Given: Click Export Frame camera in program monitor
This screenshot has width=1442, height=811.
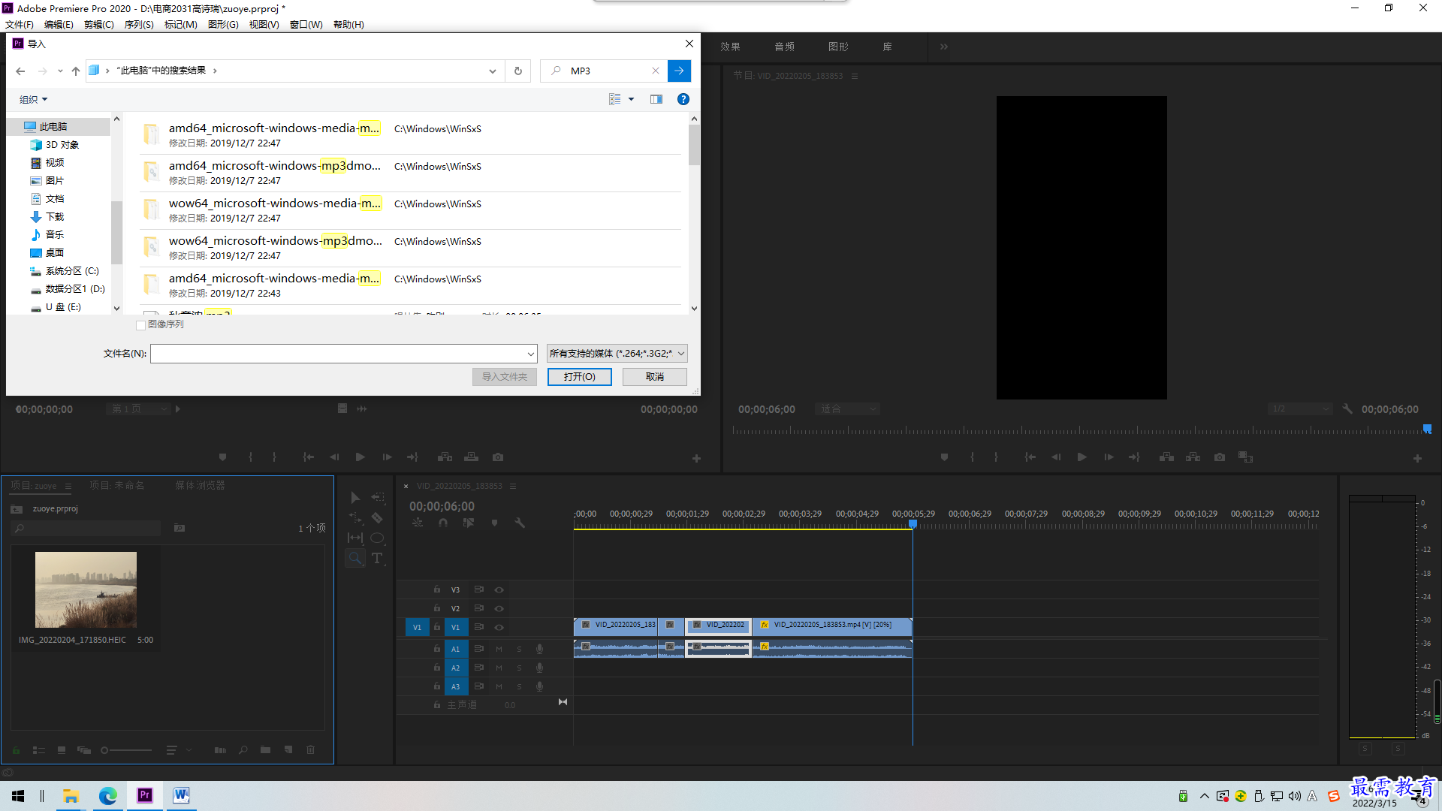Looking at the screenshot, I should coord(1220,457).
